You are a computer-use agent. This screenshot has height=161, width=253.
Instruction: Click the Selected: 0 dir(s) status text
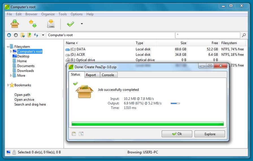[39, 152]
